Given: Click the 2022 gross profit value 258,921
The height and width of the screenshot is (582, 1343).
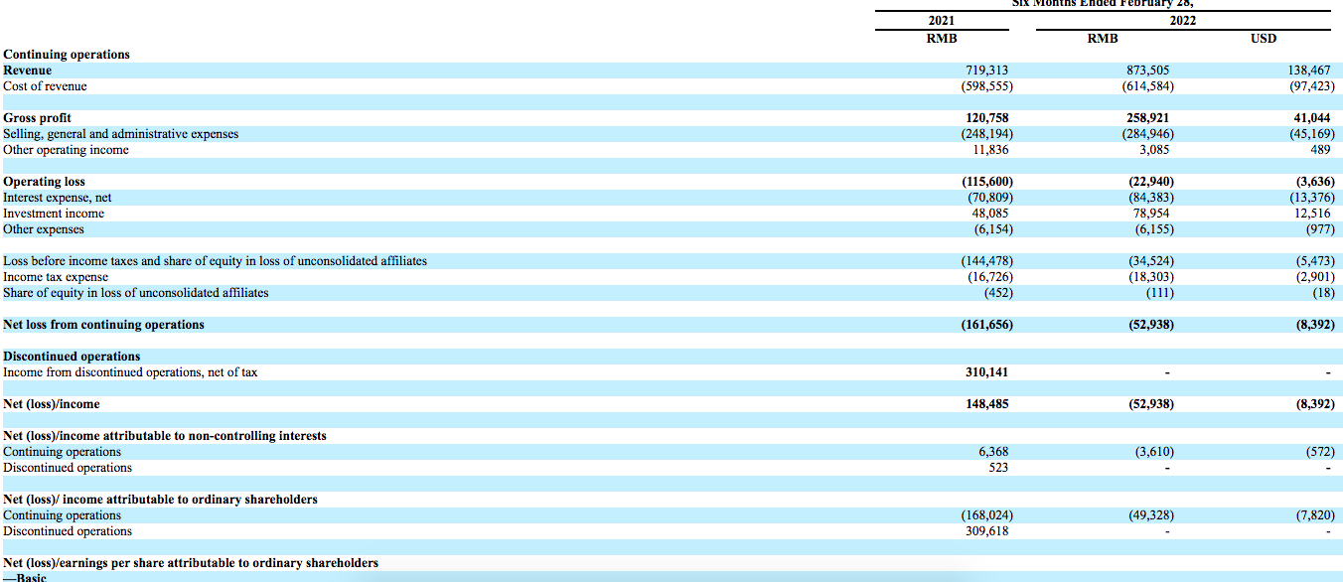Looking at the screenshot, I should coord(1149,118).
